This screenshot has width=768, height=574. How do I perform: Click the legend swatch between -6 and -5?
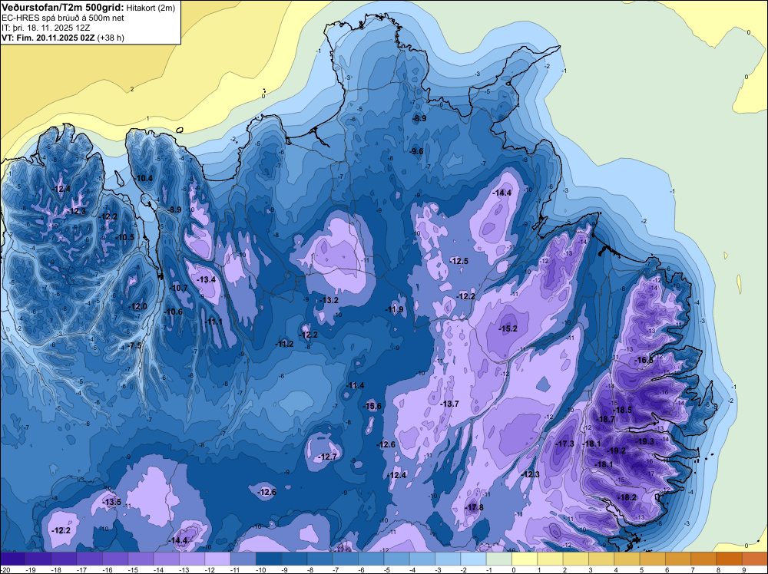click(371, 559)
